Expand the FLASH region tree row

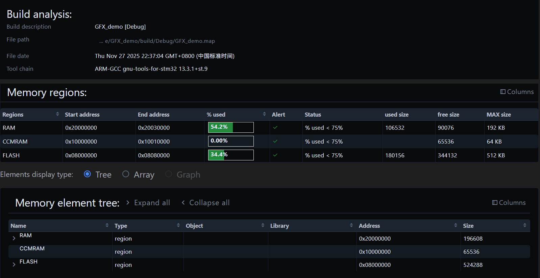click(x=14, y=265)
